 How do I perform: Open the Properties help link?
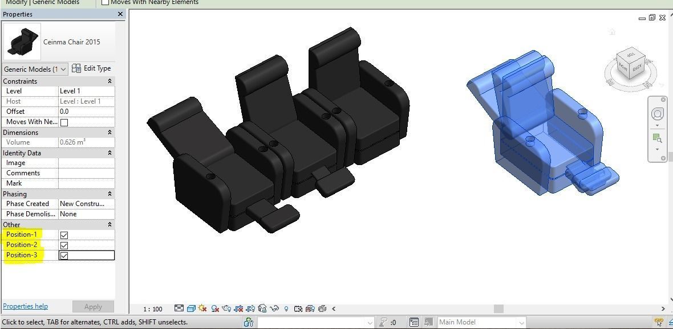coord(25,306)
